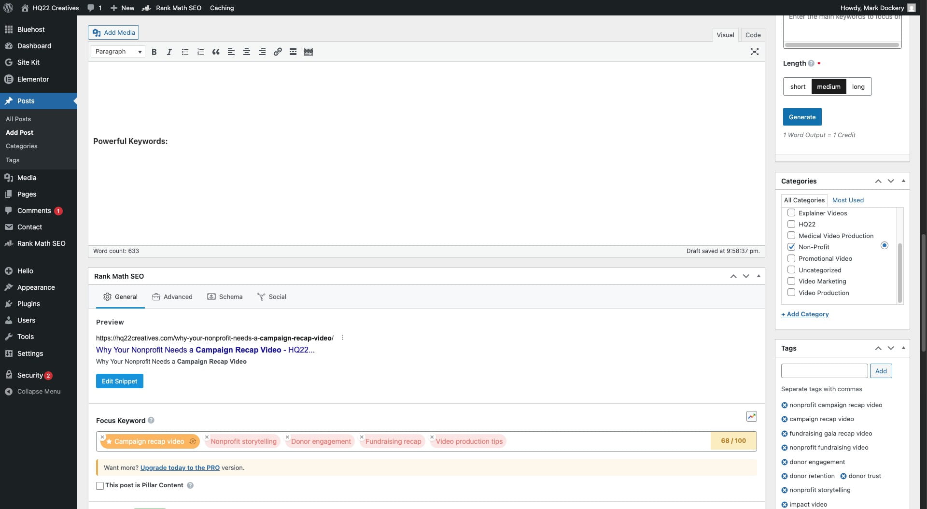Open the Advanced tab in Rank Math
Screen dimensions: 927x509
172,297
